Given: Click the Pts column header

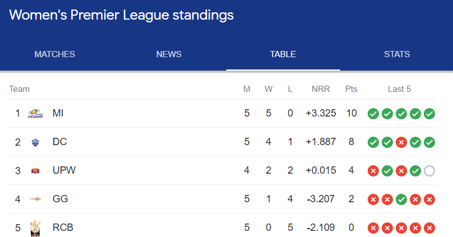Looking at the screenshot, I should tap(351, 89).
